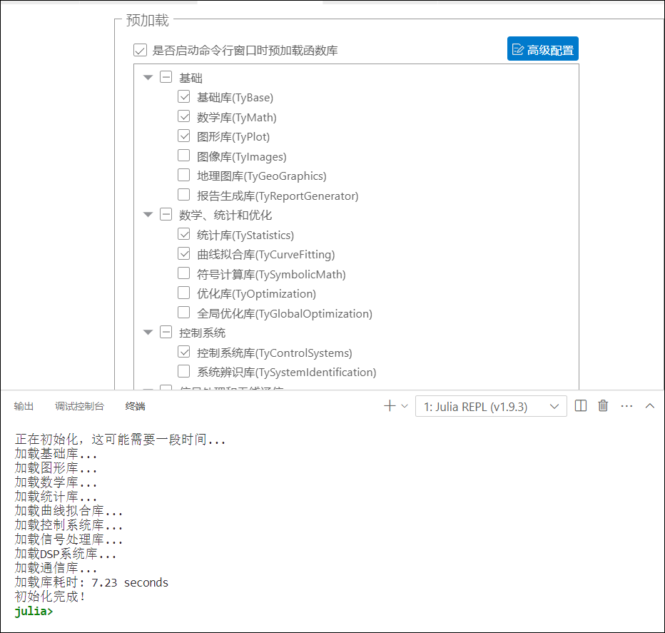Screen dimensions: 665x633
Task: Enable 图像库(TyImages) checkbox
Action: pos(184,156)
